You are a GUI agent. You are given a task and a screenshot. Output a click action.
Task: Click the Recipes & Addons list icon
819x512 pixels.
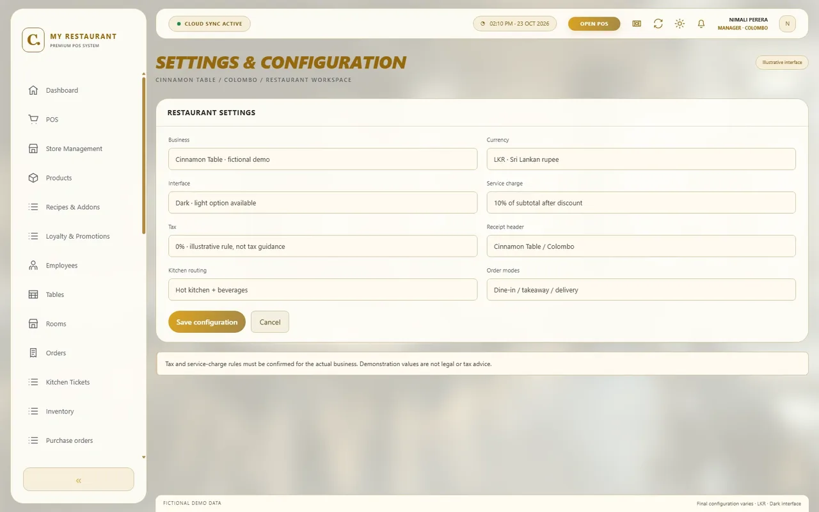pos(33,207)
